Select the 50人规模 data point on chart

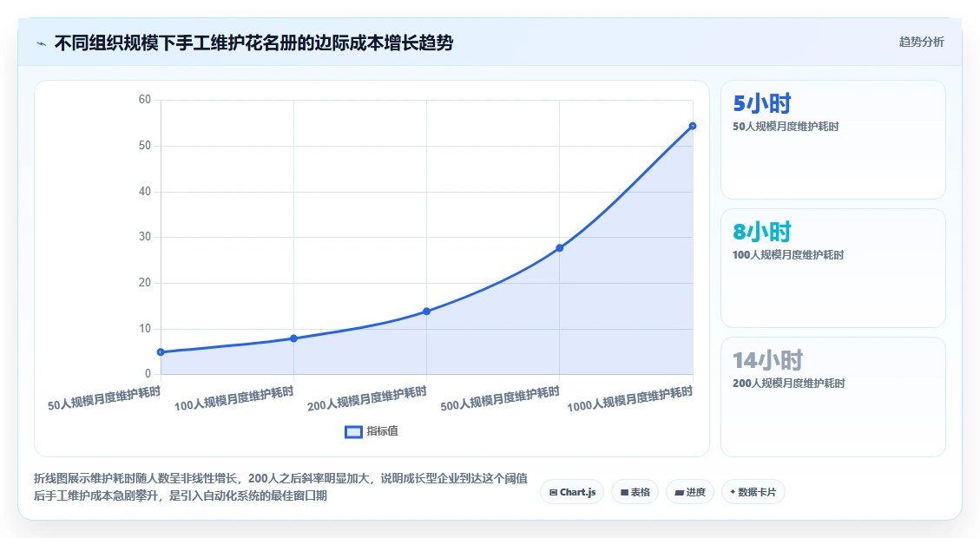pos(161,351)
